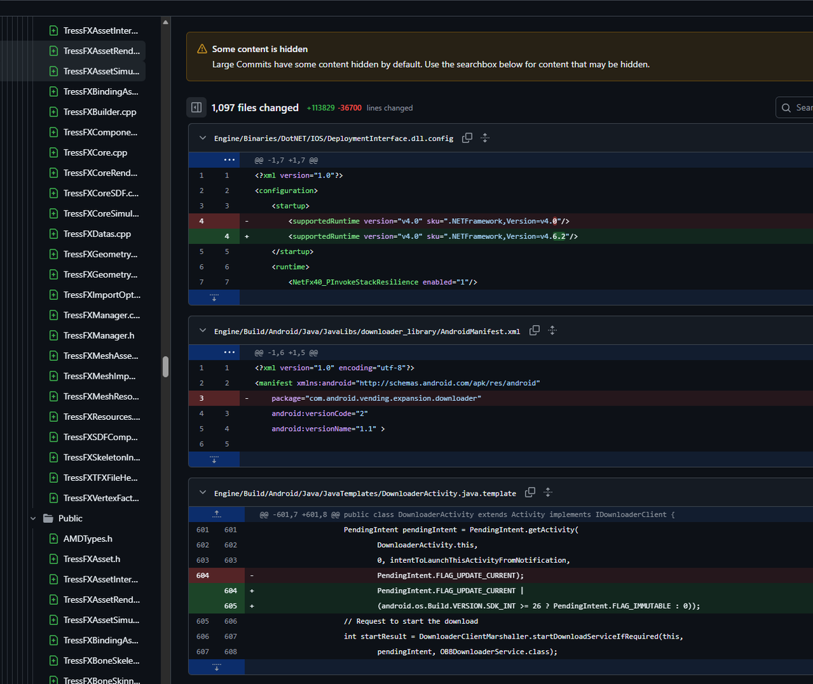Image resolution: width=813 pixels, height=684 pixels.
Task: Open TressFXMeshImp... file in tree
Action: coord(100,376)
